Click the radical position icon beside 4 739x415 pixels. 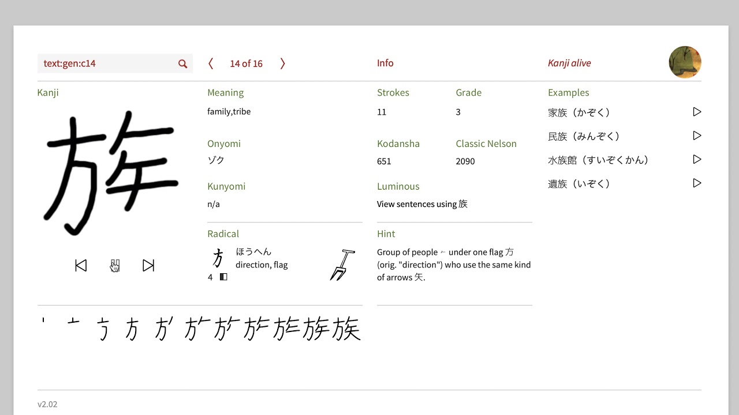click(x=223, y=277)
